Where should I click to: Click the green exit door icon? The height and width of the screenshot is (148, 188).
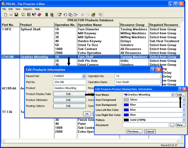point(47,15)
